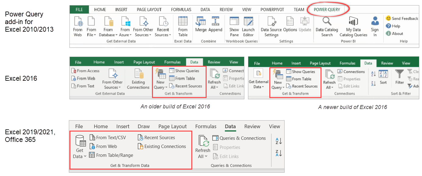422x176 pixels.
Task: Select the Draw tab in Excel 2019 ribbon
Action: (x=144, y=126)
